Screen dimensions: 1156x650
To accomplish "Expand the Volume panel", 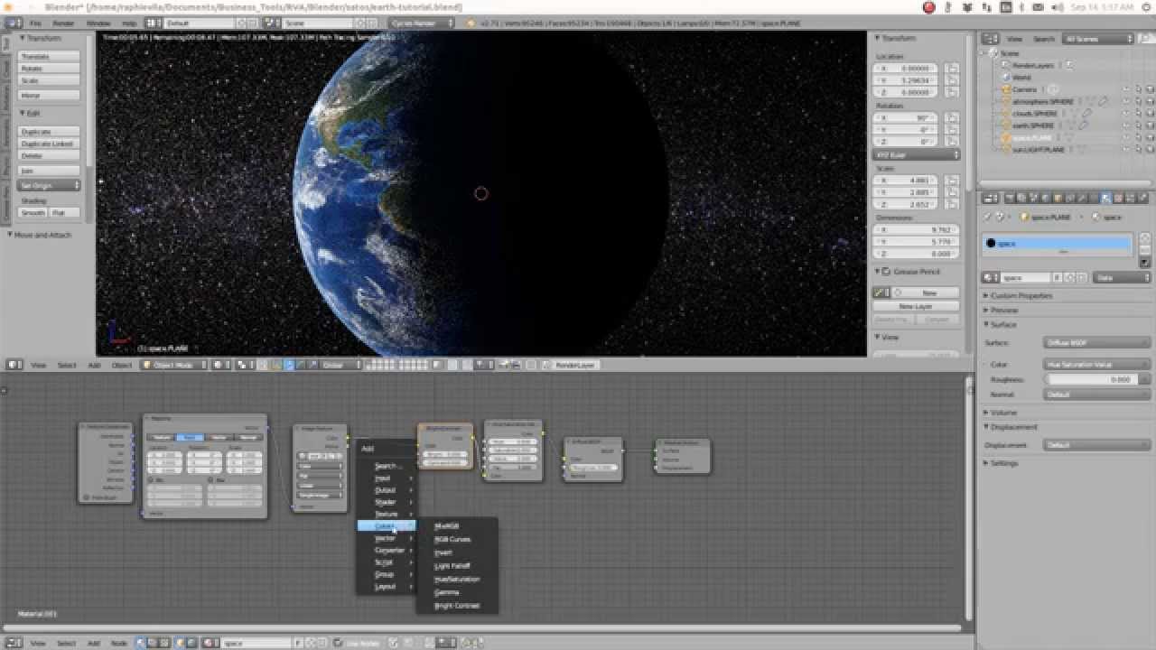I will point(1003,413).
